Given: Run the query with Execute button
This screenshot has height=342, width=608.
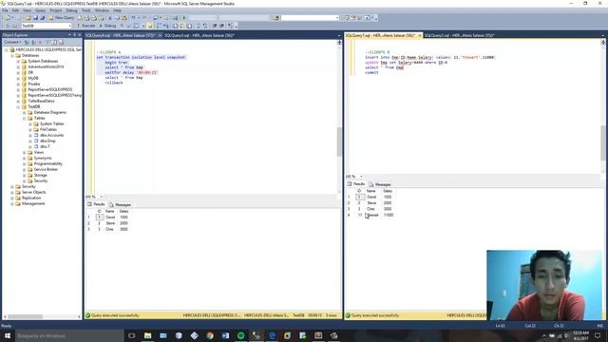Looking at the screenshot, I should click(85, 26).
